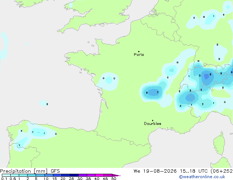Screen dimensions: 233x180
Task: Click the 20 legend scale label
Action: (x=63, y=179)
